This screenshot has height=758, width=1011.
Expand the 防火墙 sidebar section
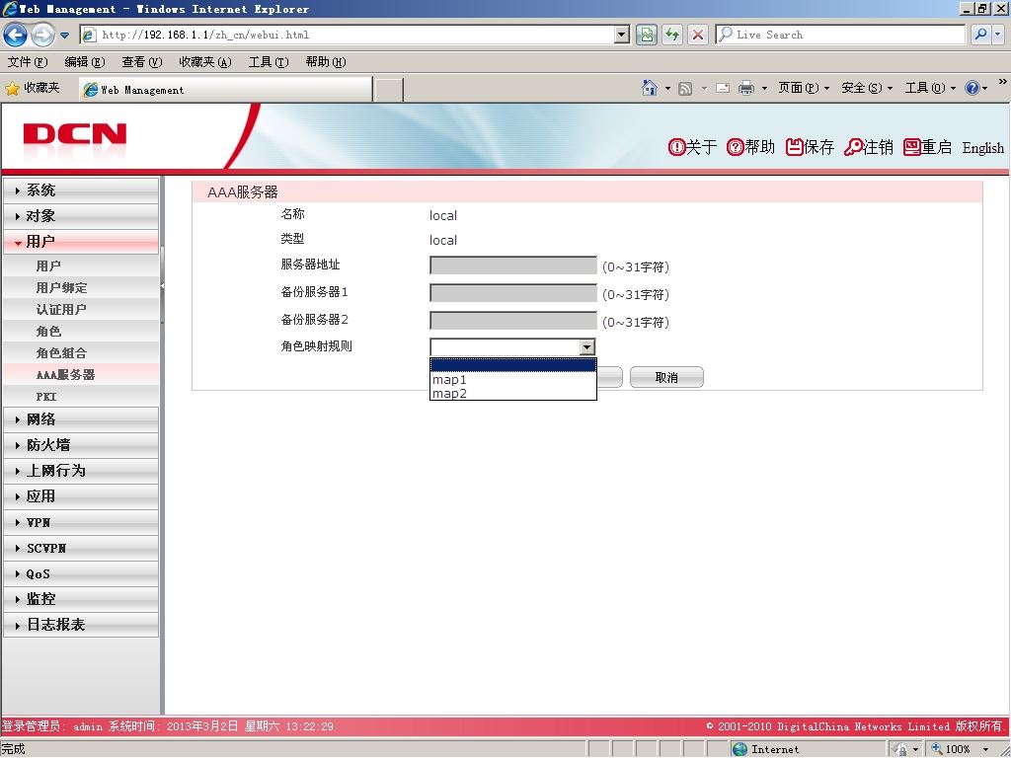[81, 445]
